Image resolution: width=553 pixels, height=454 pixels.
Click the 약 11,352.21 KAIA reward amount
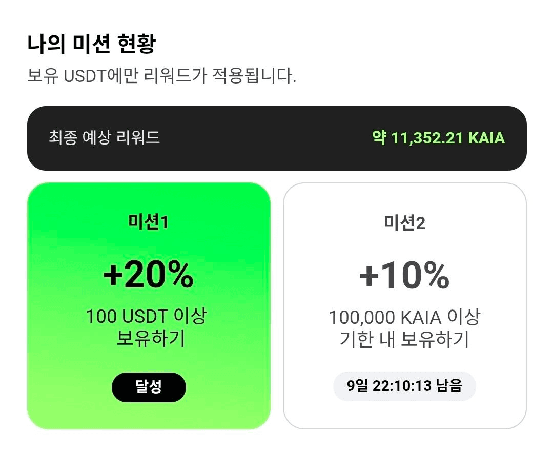(x=438, y=138)
